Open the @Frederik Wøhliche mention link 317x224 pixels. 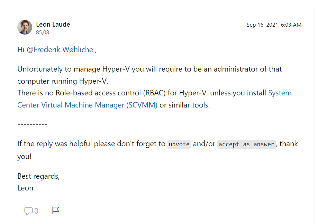coord(60,50)
